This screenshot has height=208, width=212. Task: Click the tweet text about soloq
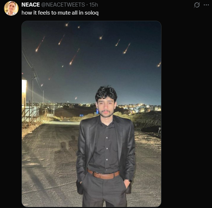[x=60, y=13]
